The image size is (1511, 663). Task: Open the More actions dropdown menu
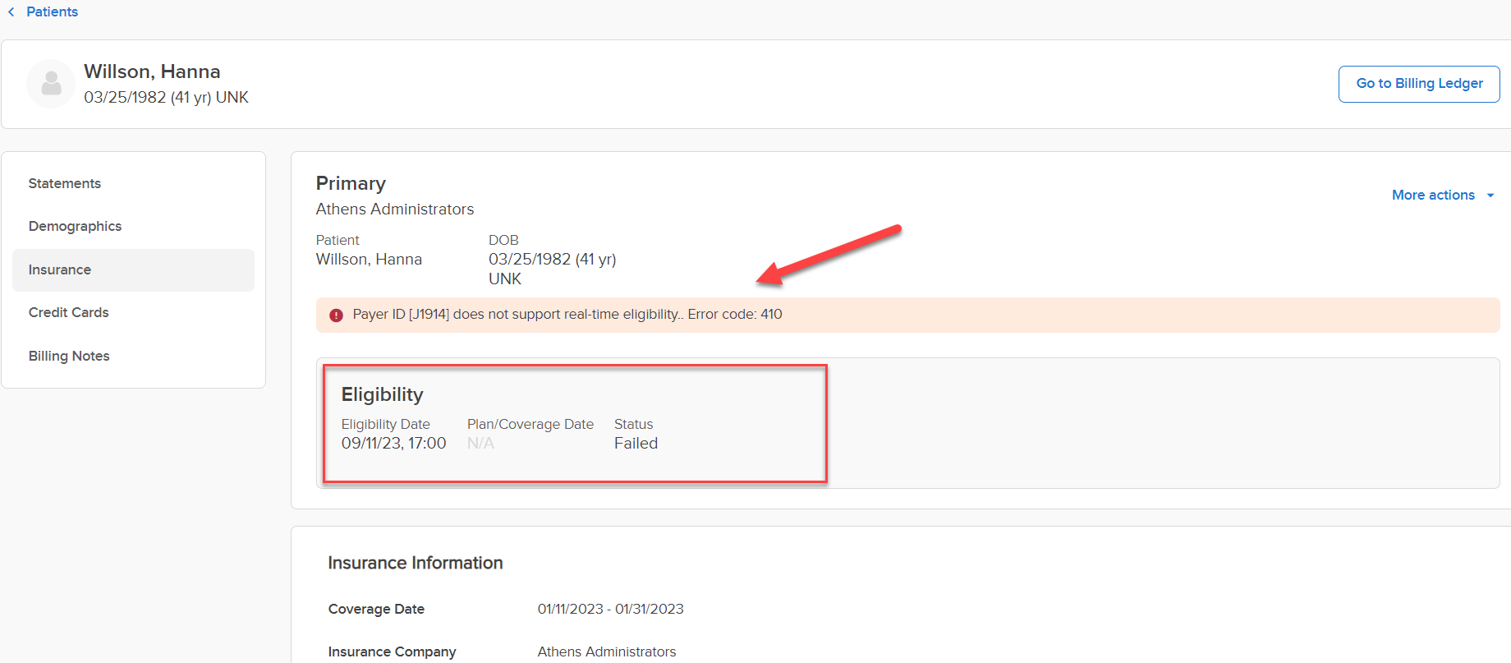1433,196
